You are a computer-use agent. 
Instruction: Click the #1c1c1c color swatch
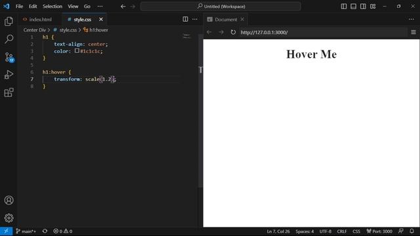77,50
